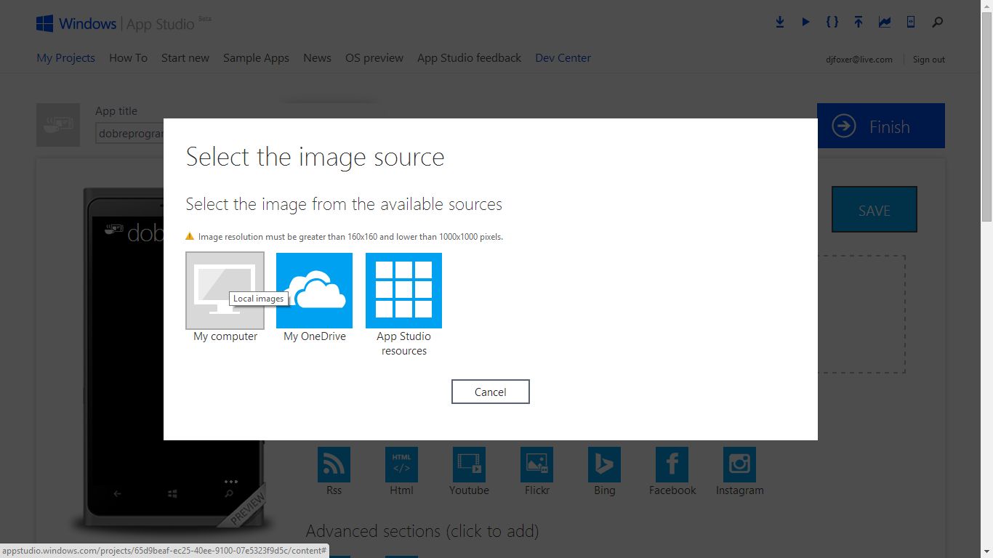This screenshot has width=993, height=558.
Task: Open the App Studio feedback link
Action: point(469,58)
